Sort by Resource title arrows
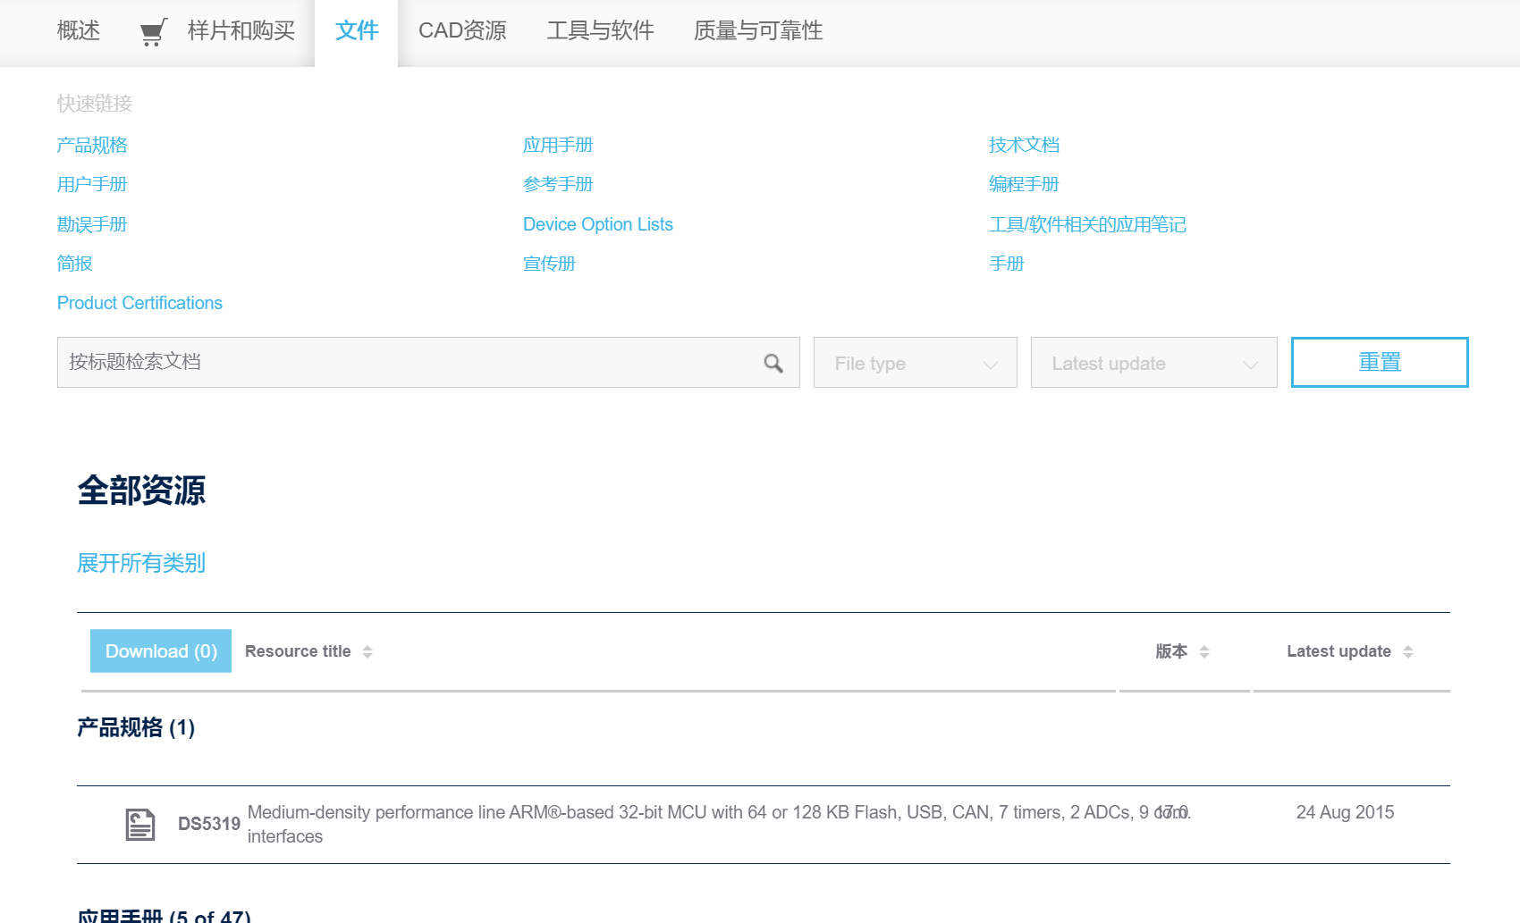The width and height of the screenshot is (1520, 923). [x=367, y=652]
